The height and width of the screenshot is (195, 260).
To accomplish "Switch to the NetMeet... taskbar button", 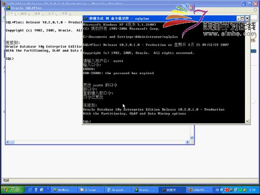I will pos(64,190).
